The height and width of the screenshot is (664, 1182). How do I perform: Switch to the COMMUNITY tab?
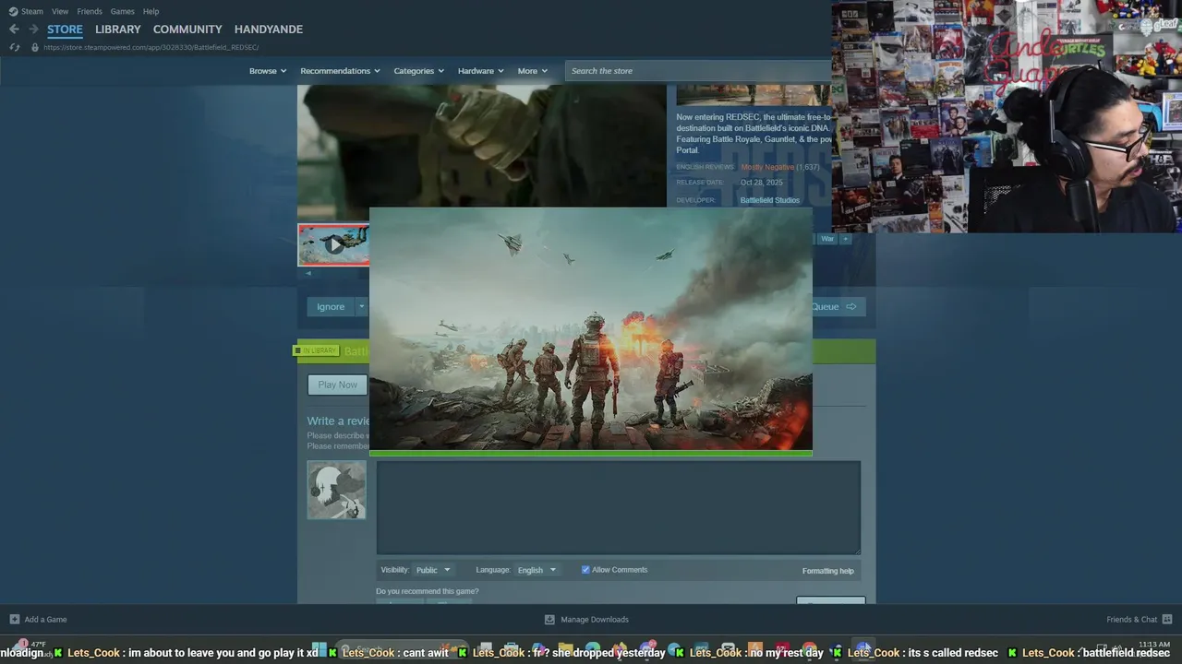187,30
